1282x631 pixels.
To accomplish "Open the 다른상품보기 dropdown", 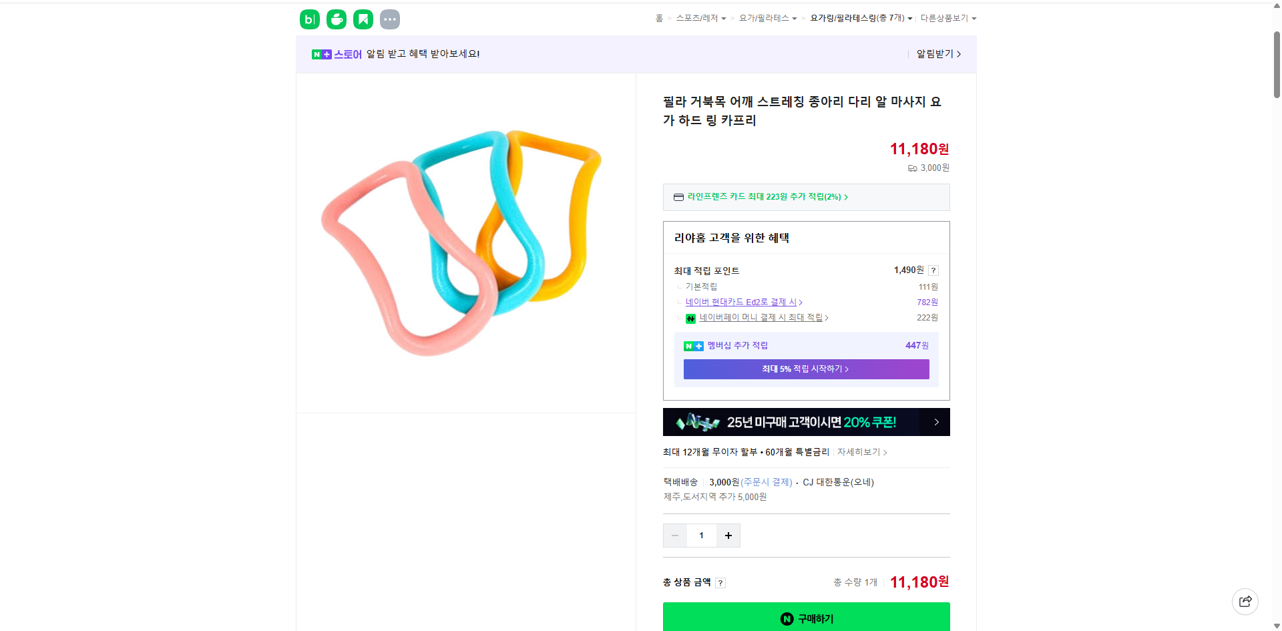I will (x=947, y=18).
